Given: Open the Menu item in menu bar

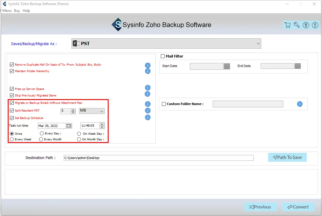Looking at the screenshot, I should [7, 11].
